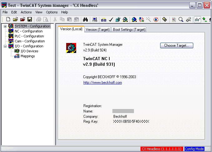This screenshot has width=212, height=152.
Task: Click the generate mappings icon
Action: pyautogui.click(x=104, y=20)
